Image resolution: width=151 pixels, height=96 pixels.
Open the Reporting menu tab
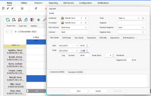tap(53, 3)
